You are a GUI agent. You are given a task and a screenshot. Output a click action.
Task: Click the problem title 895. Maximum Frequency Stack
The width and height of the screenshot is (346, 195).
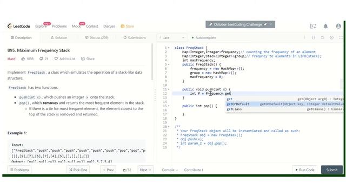[38, 50]
